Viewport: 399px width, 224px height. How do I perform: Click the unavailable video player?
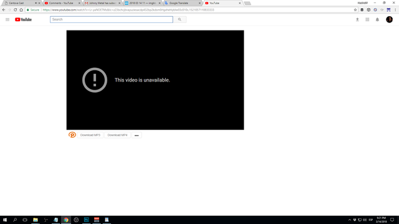coord(155,80)
